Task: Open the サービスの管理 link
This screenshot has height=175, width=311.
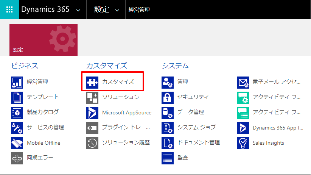Action: 45,127
